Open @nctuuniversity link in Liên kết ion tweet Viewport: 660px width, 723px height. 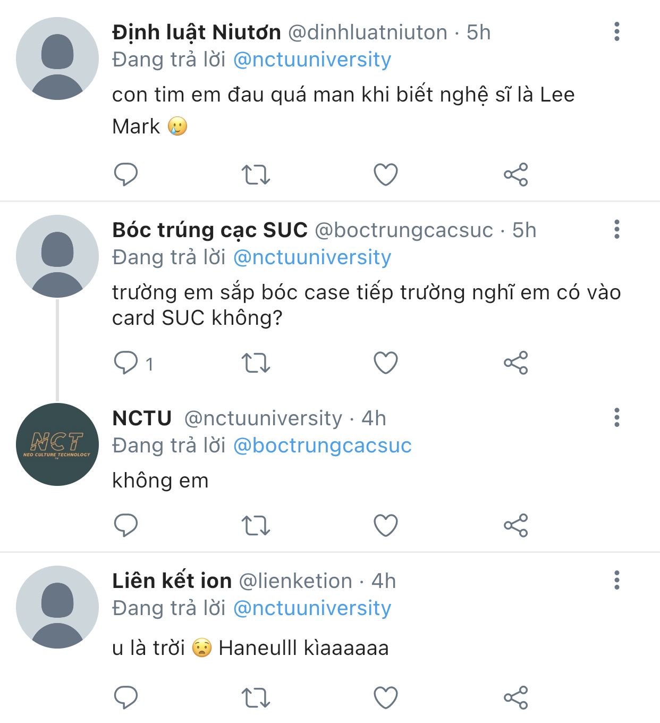[312, 608]
